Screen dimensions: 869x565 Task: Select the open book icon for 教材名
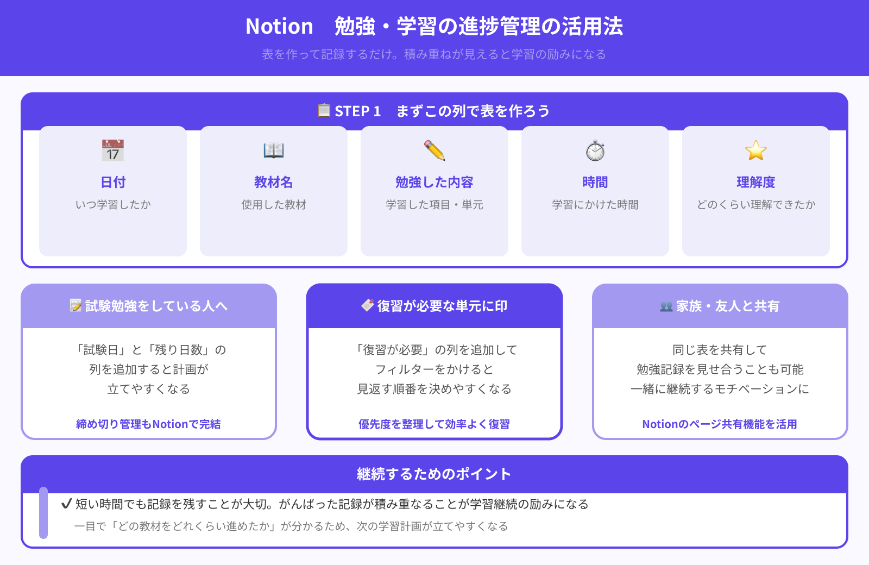273,151
